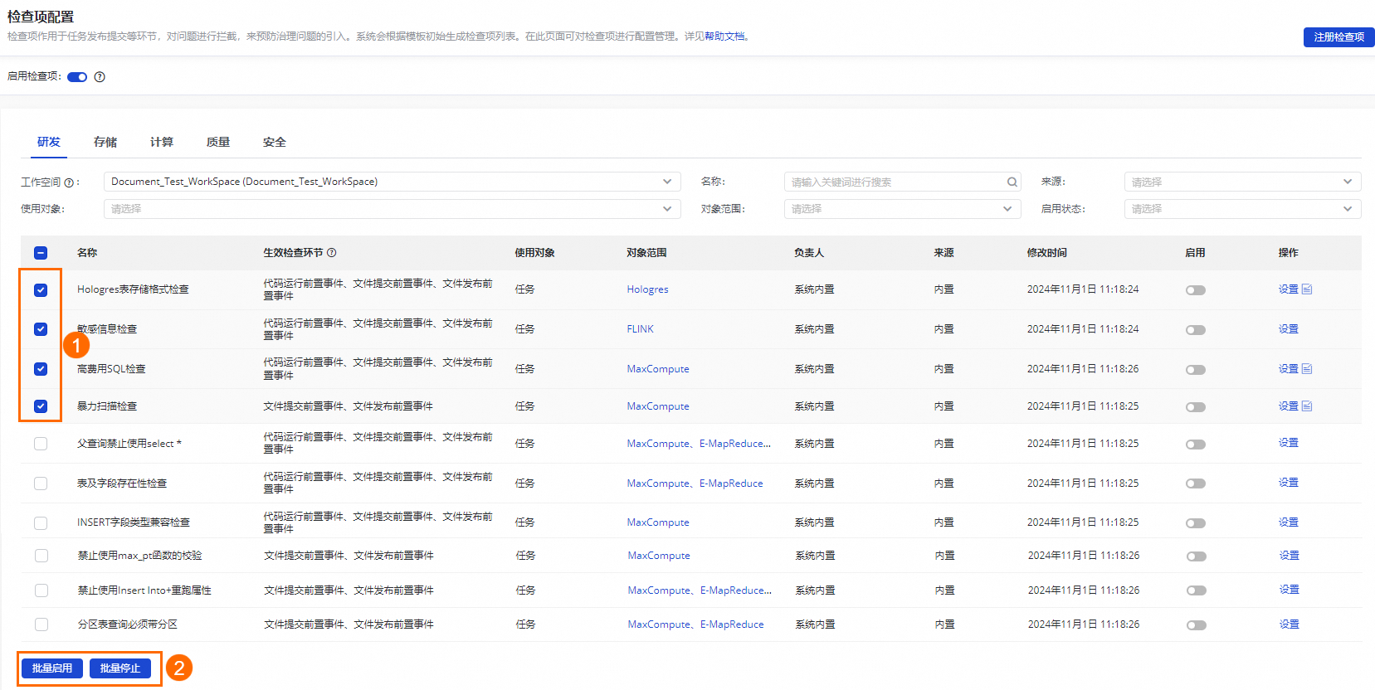Check the 表及字段存在性检查 row checkbox

(x=41, y=483)
